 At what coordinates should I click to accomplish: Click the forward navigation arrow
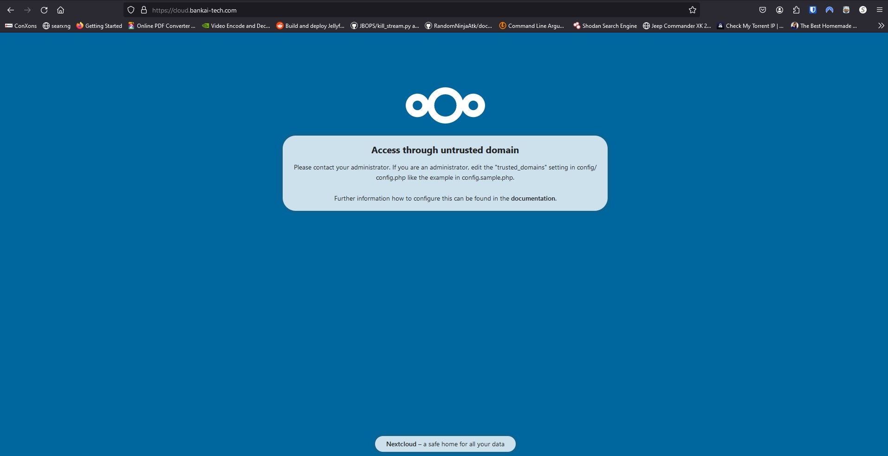27,10
